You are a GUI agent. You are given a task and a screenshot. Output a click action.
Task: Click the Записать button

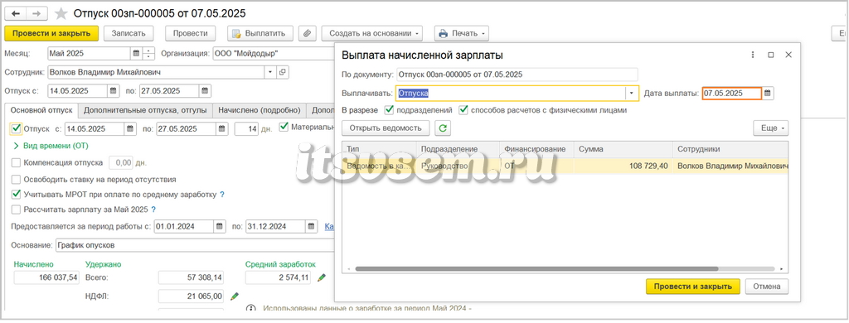coord(129,33)
